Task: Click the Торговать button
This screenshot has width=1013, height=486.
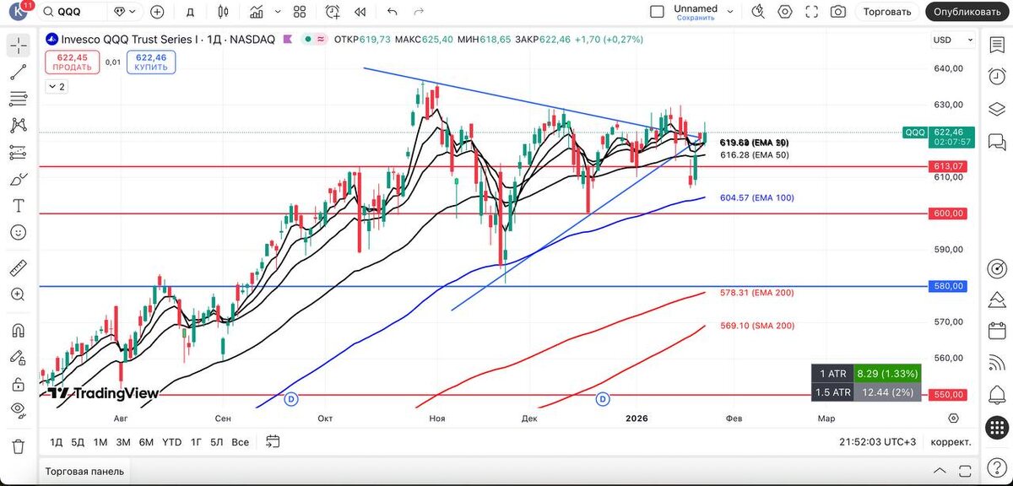Action: point(887,12)
